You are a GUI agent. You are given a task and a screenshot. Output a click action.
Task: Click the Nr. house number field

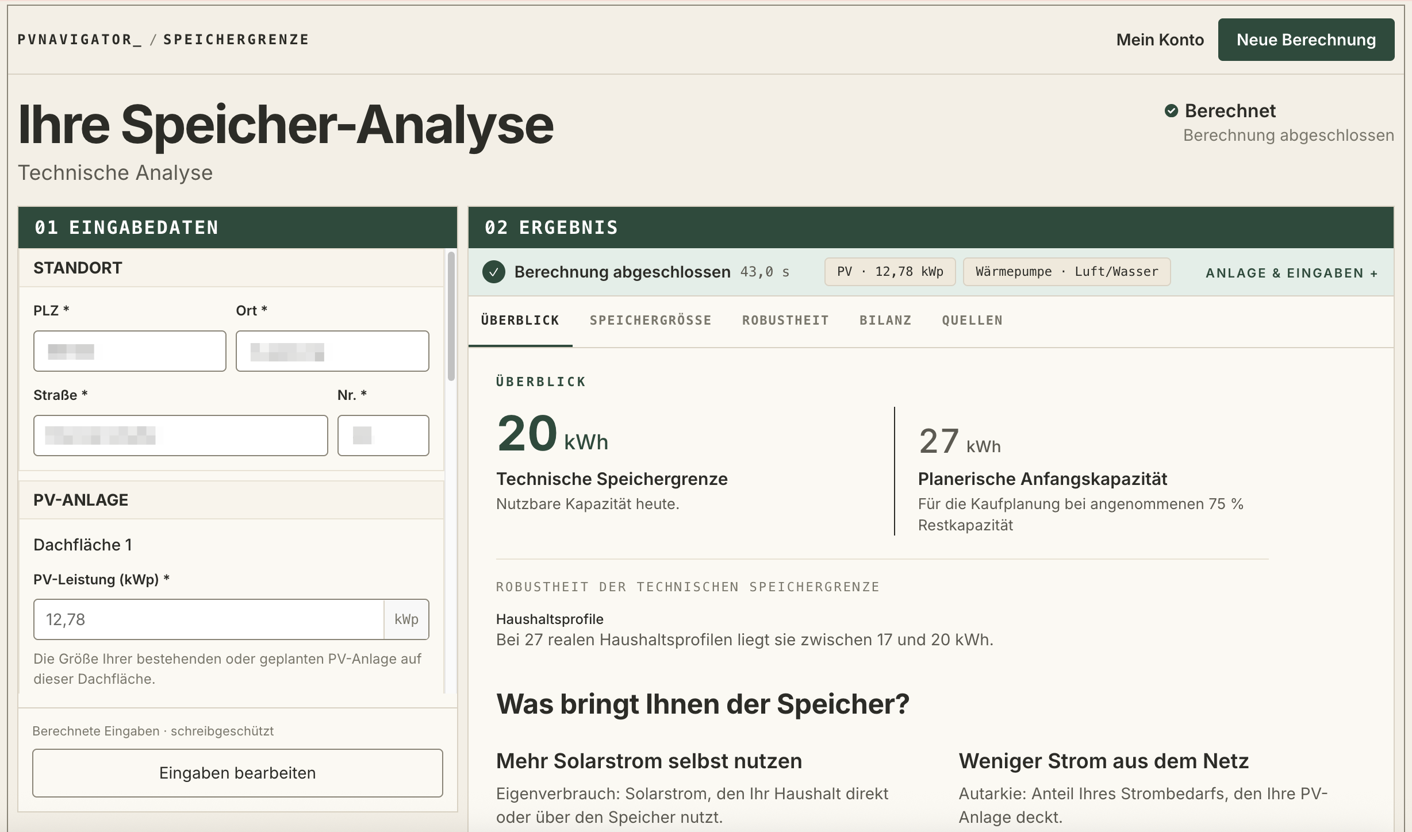point(383,436)
